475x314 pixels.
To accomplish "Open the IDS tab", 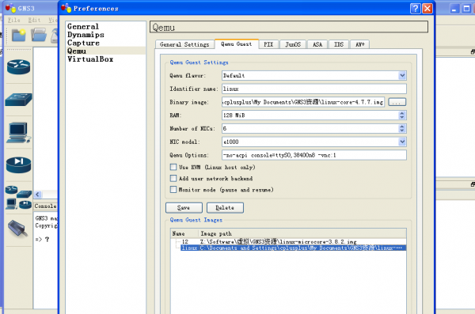I will point(339,44).
